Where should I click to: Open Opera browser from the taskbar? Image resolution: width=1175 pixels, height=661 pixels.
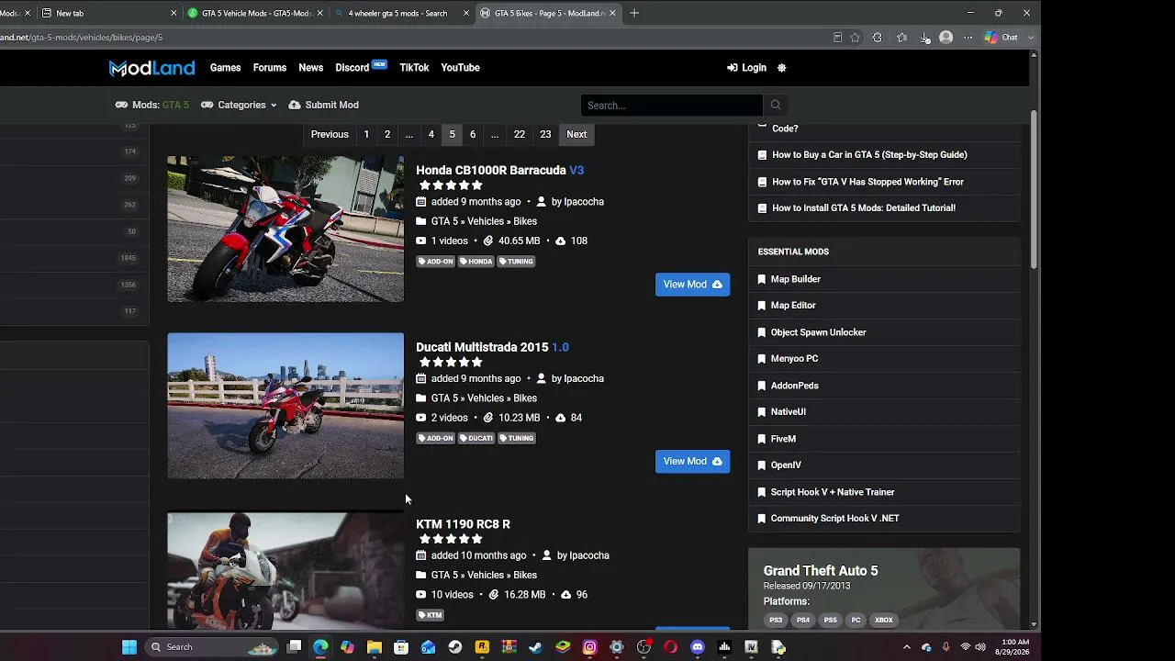671,647
